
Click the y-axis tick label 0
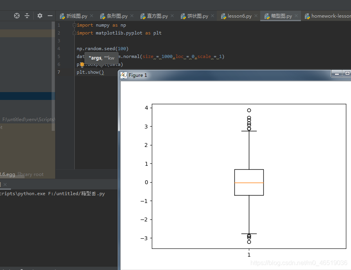(146, 182)
